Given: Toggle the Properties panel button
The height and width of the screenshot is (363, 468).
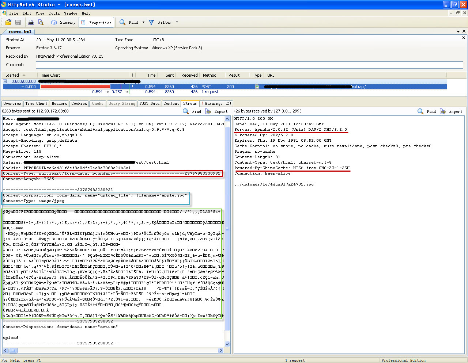Looking at the screenshot, I should (97, 23).
